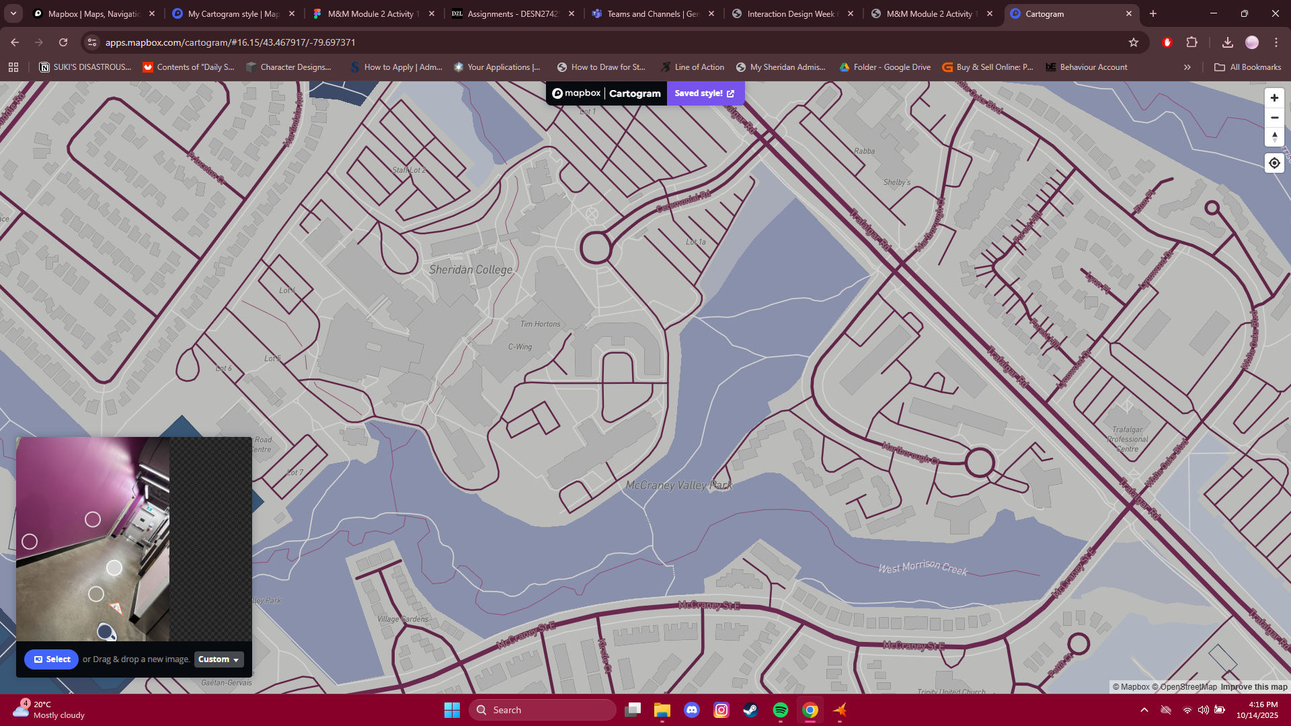Open the Saved style link
This screenshot has height=726, width=1291.
[705, 93]
